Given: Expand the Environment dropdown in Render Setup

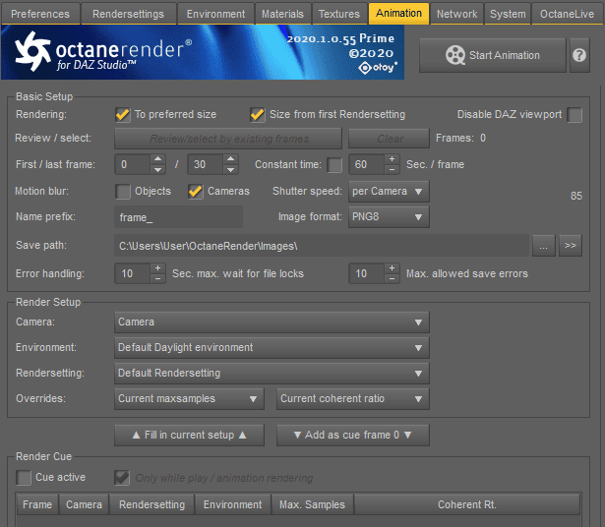Looking at the screenshot, I should click(272, 347).
